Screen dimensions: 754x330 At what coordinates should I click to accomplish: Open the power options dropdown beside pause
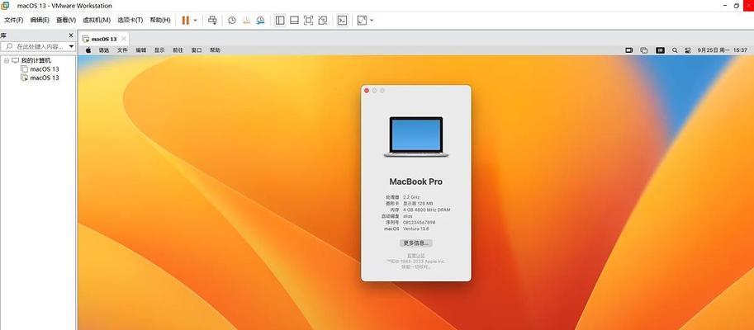(x=195, y=20)
